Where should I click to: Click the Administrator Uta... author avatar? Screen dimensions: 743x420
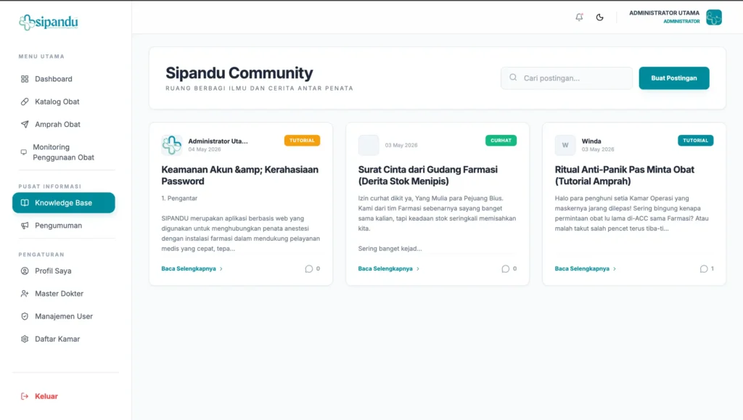click(171, 145)
